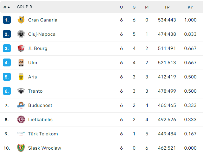203x155 pixels.
Task: Click the Trento eagle logo
Action: point(21,91)
